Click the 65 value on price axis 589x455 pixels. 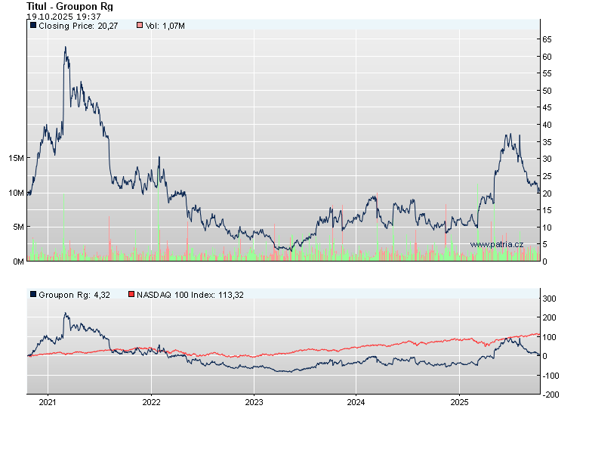pos(546,39)
